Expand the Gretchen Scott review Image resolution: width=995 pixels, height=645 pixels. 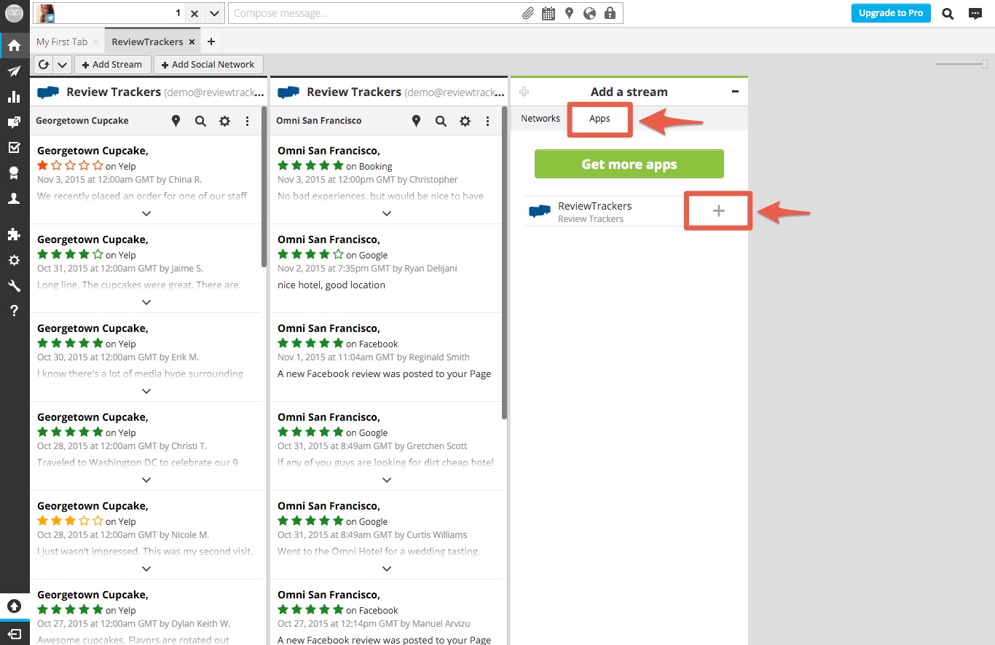point(387,480)
